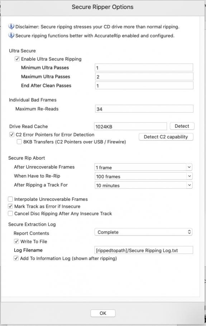
Task: Open Report Contents Complete popup menu
Action: click(x=143, y=232)
